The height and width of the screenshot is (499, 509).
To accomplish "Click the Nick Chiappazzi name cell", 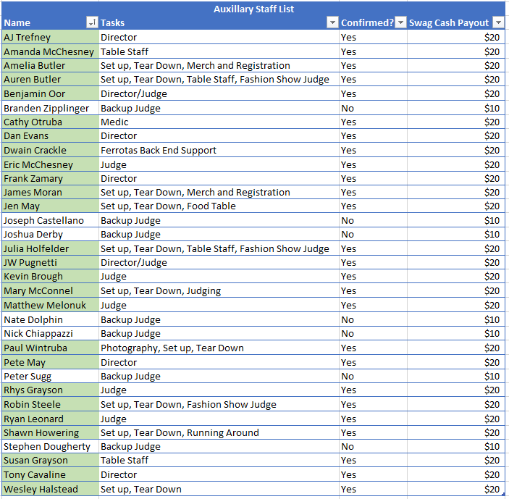I will pos(50,333).
